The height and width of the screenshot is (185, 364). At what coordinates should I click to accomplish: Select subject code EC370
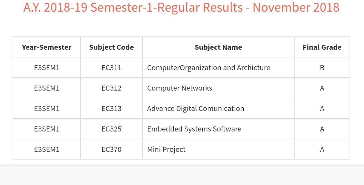click(111, 149)
